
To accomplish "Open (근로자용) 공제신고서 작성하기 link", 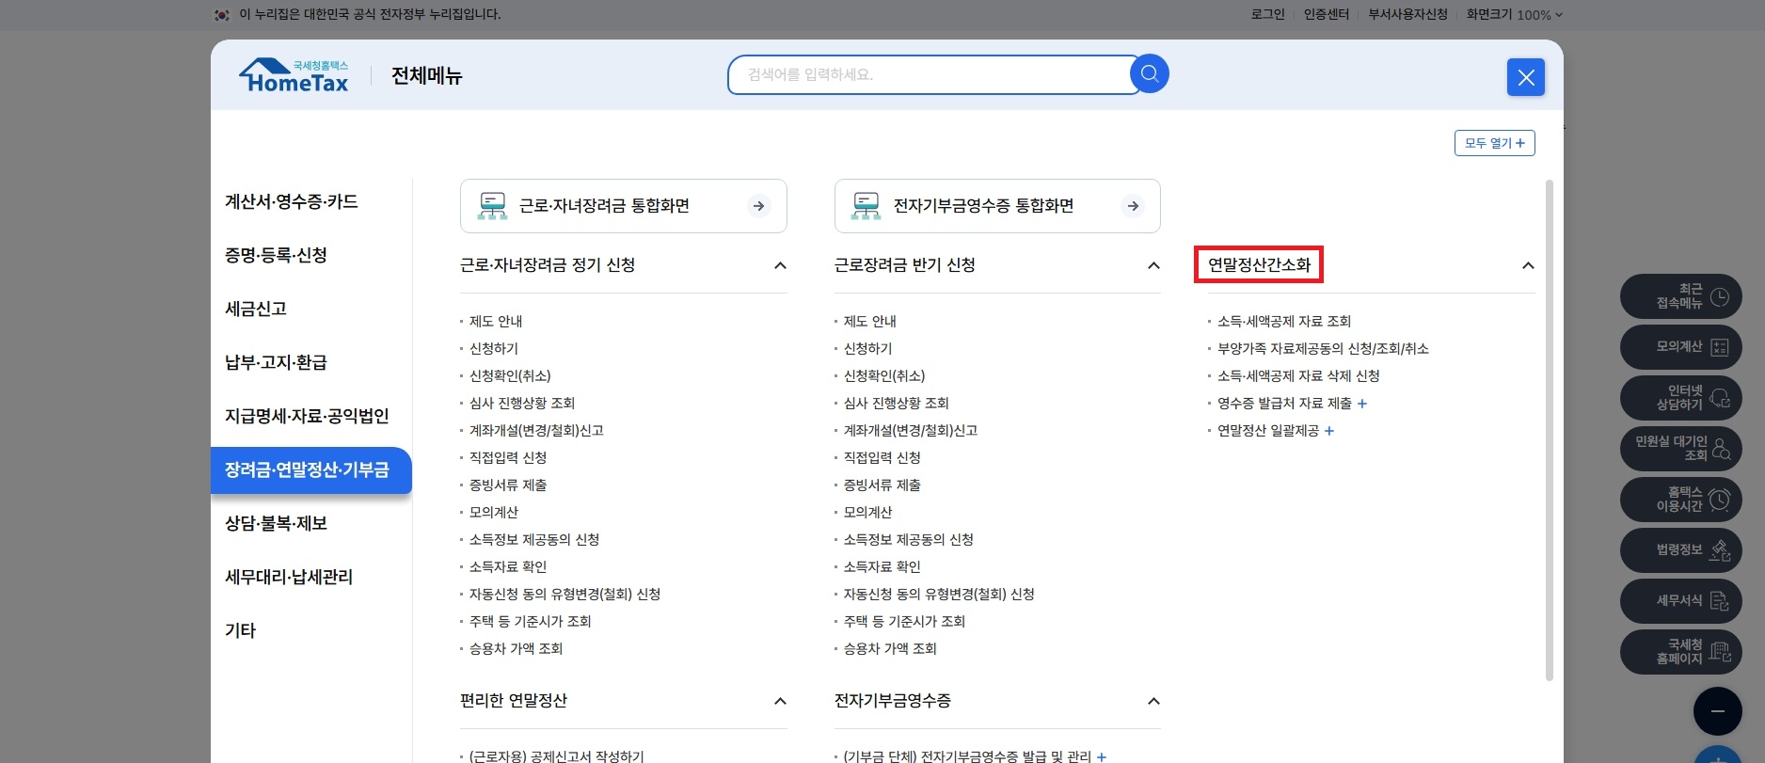I will (557, 756).
